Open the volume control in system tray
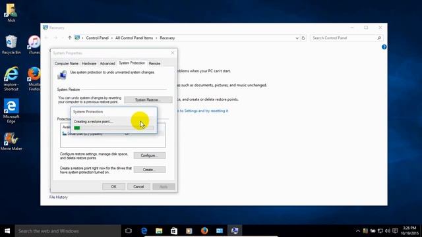 [x=388, y=231]
